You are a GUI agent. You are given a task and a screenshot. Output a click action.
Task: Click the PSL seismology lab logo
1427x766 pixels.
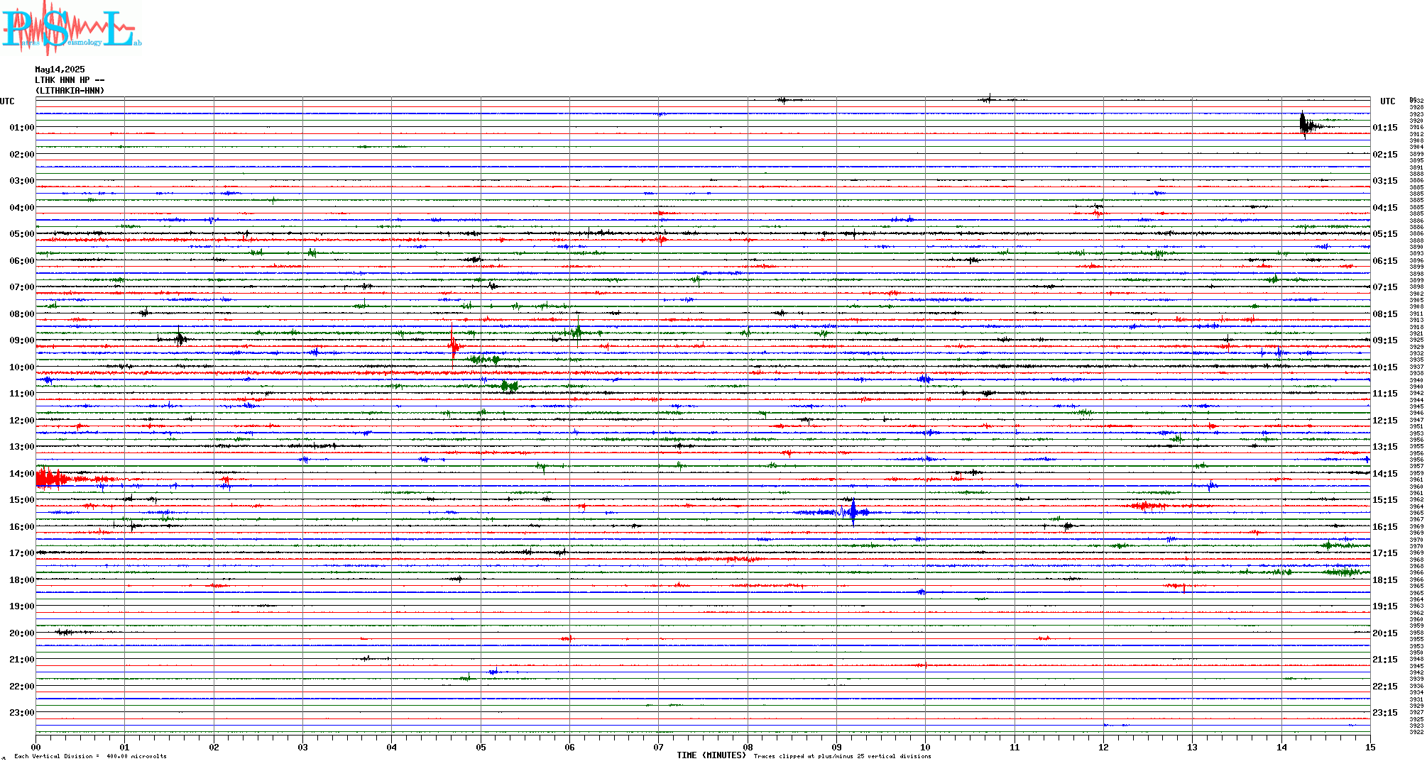[71, 27]
